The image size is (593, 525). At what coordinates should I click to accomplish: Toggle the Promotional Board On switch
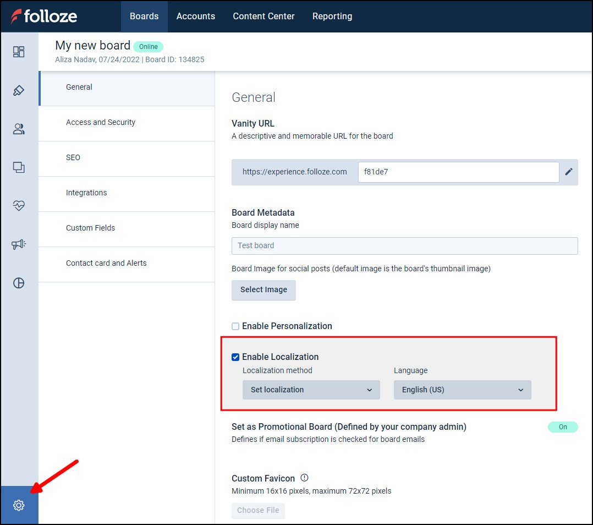click(562, 427)
